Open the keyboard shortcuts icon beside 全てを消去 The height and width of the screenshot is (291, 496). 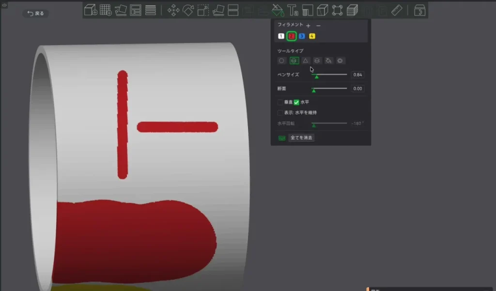(x=282, y=138)
